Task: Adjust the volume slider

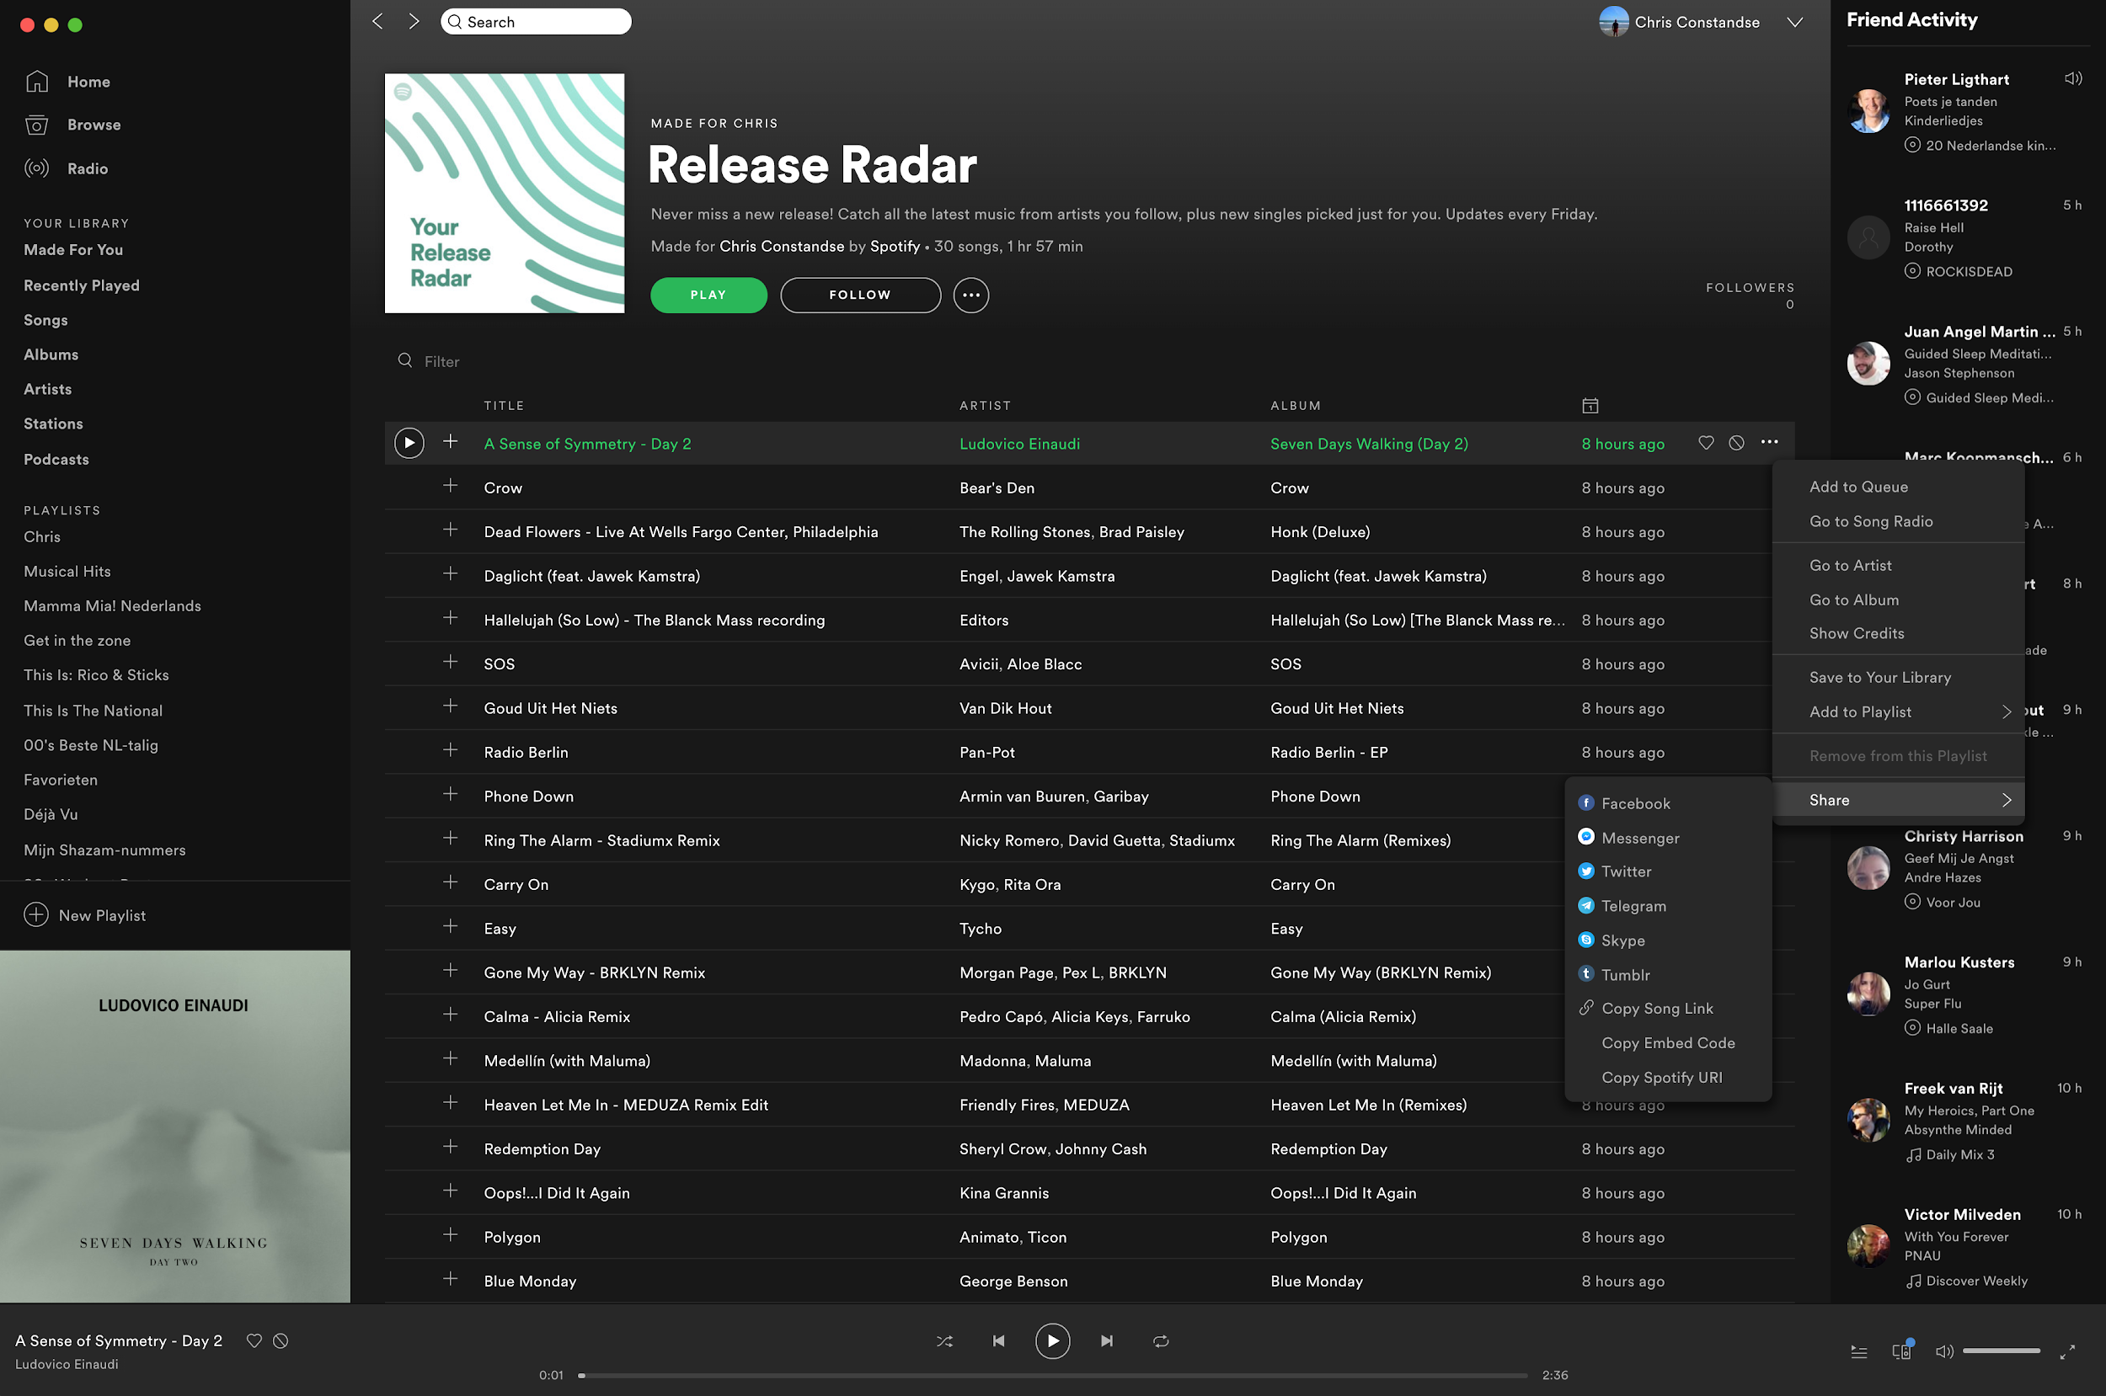Action: [x=2001, y=1351]
